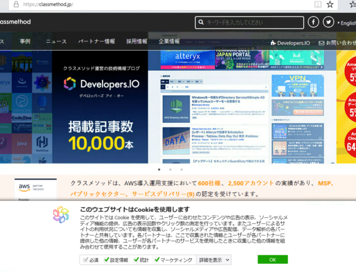Open reading view book icon
Image resolution: width=356 pixels, height=272 pixels.
(x=318, y=4)
